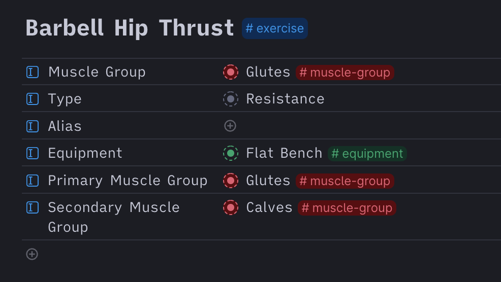Image resolution: width=501 pixels, height=282 pixels.
Task: Click the field icon beside Primary Muscle Group
Action: tap(33, 181)
